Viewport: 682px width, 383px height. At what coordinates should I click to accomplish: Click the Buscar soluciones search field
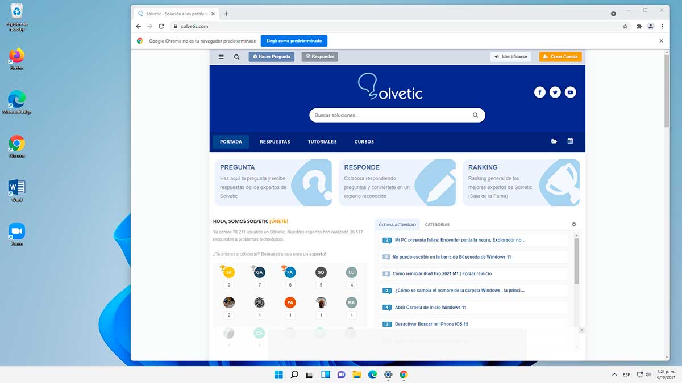click(x=397, y=115)
